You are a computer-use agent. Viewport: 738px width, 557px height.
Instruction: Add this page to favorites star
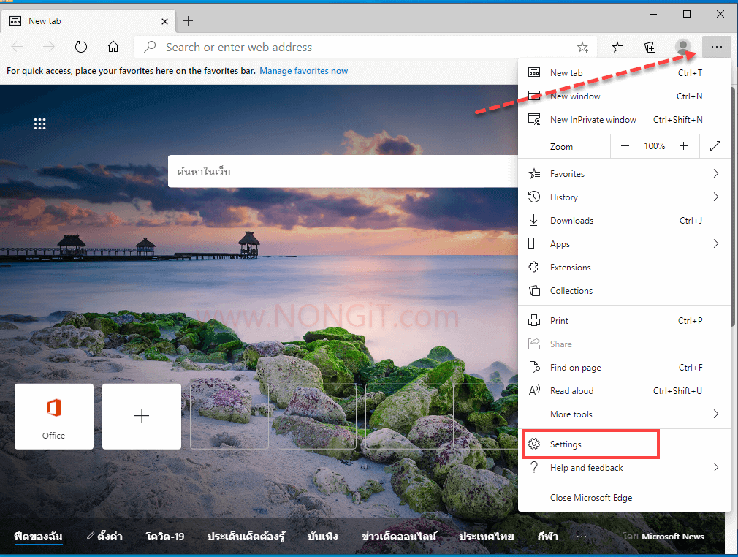pyautogui.click(x=582, y=47)
